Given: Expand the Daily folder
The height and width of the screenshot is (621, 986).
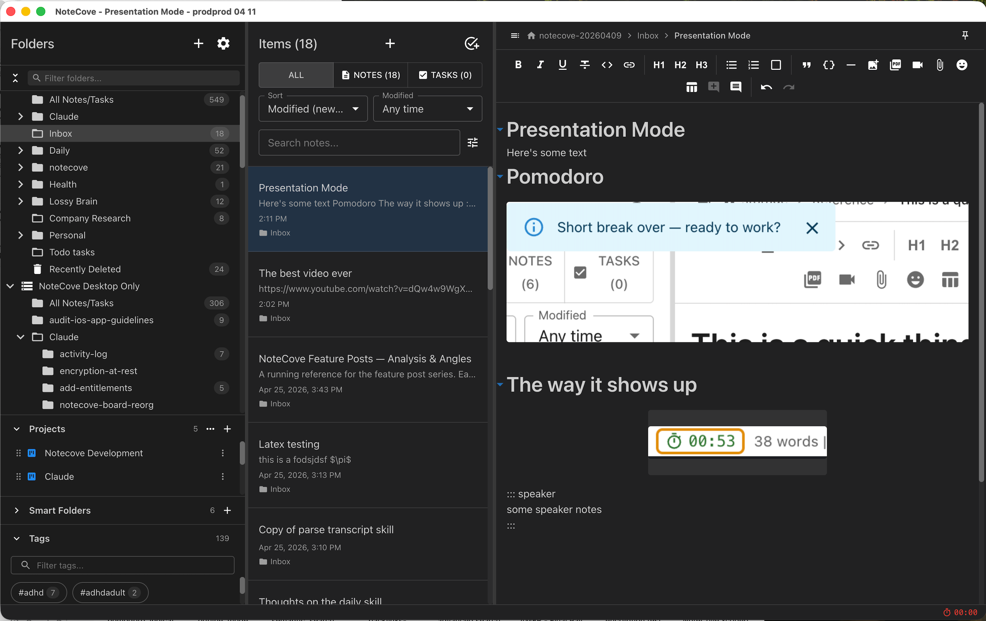Looking at the screenshot, I should pos(20,150).
